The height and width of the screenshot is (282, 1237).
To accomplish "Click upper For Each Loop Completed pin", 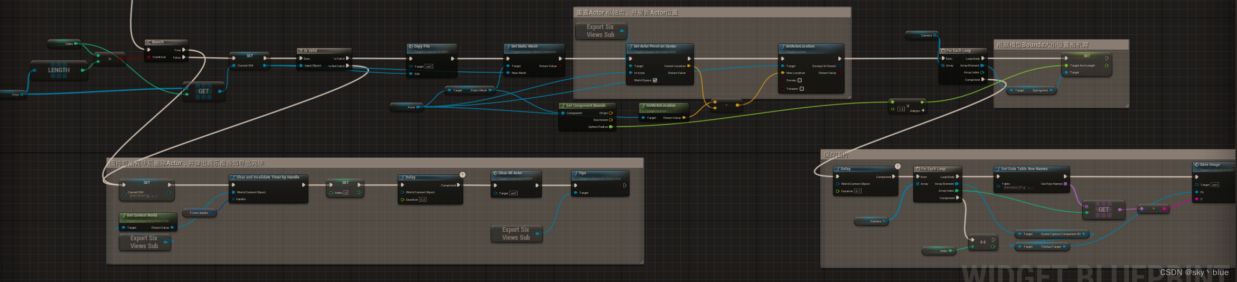I will click(982, 80).
